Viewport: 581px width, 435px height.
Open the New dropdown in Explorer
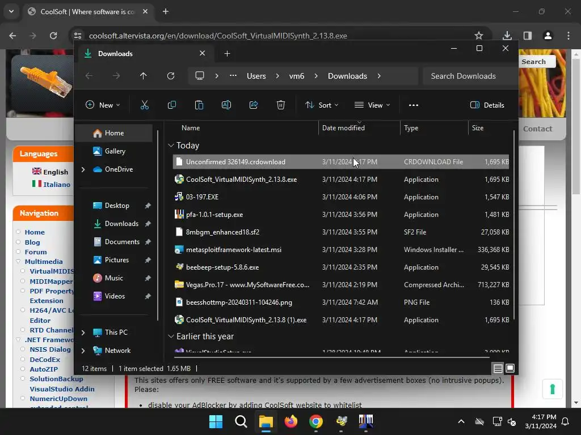tap(103, 105)
